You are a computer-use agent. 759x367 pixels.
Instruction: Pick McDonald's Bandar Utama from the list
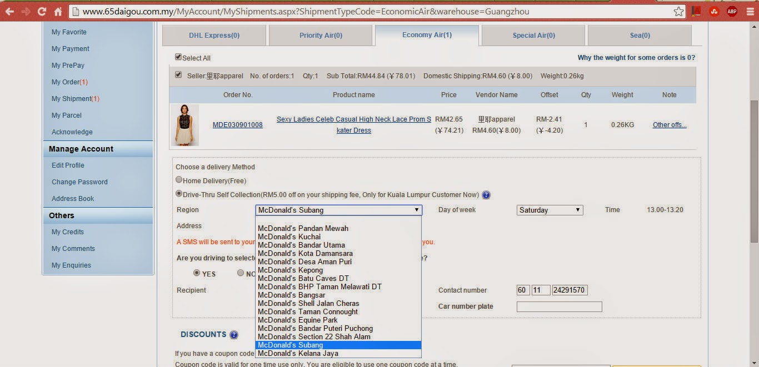(338, 245)
